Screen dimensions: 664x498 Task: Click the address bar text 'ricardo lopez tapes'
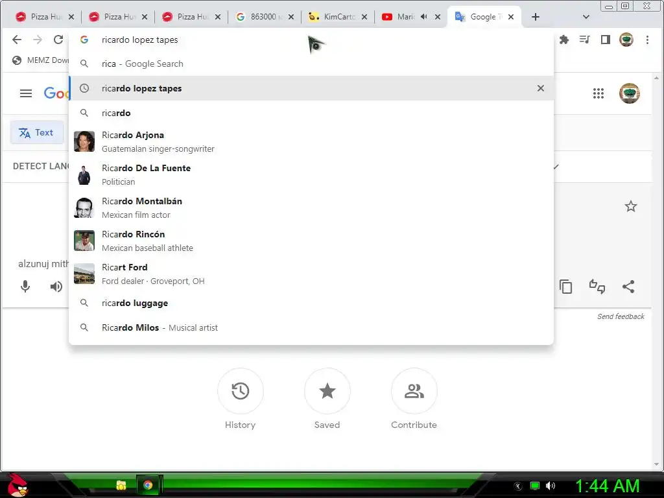click(x=140, y=40)
